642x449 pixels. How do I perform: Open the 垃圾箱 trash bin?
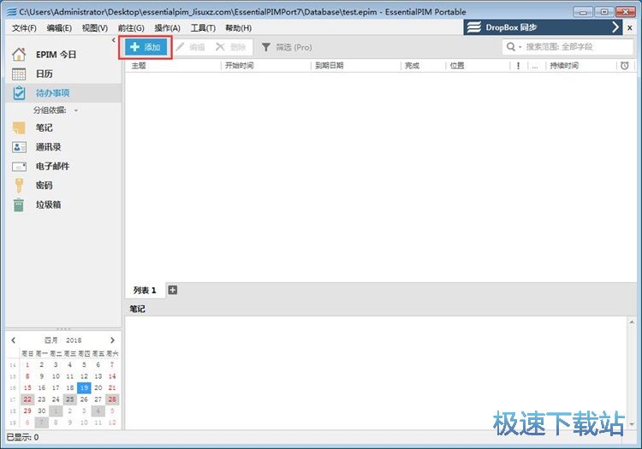(x=48, y=205)
